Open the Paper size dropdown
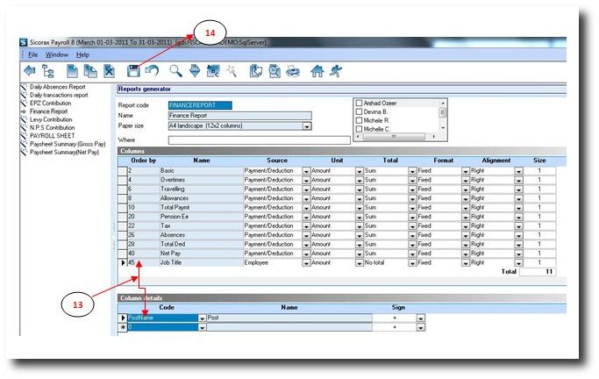 pyautogui.click(x=307, y=126)
